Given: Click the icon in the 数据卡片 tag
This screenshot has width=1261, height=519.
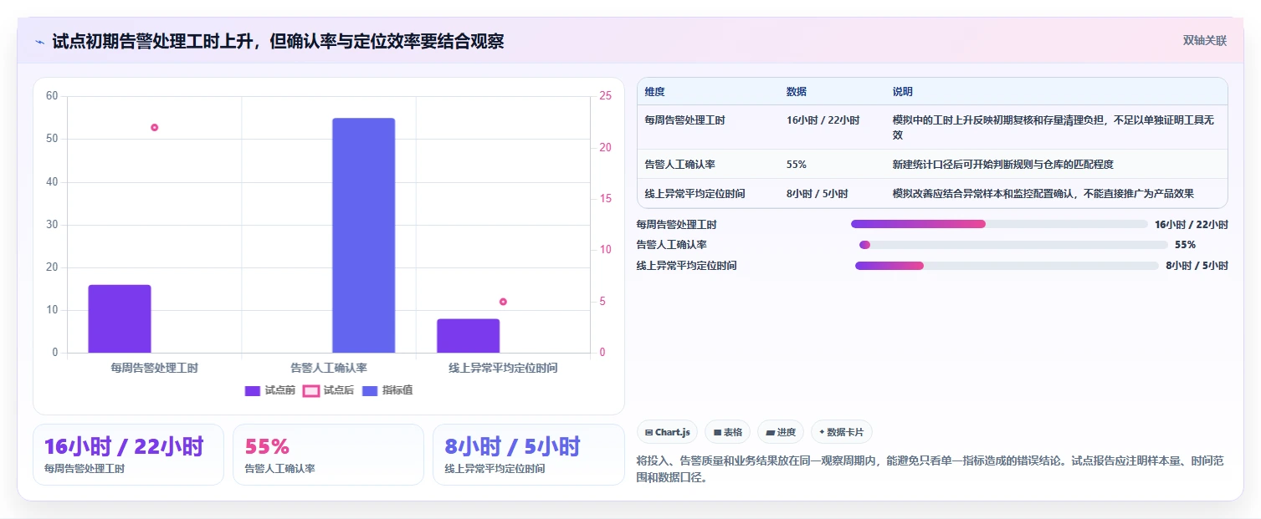Looking at the screenshot, I should 823,432.
